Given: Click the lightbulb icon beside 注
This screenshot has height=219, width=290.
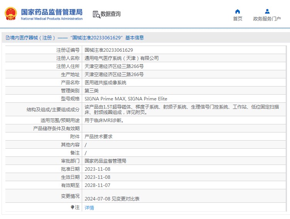Looking at the screenshot, I should click(72, 207).
